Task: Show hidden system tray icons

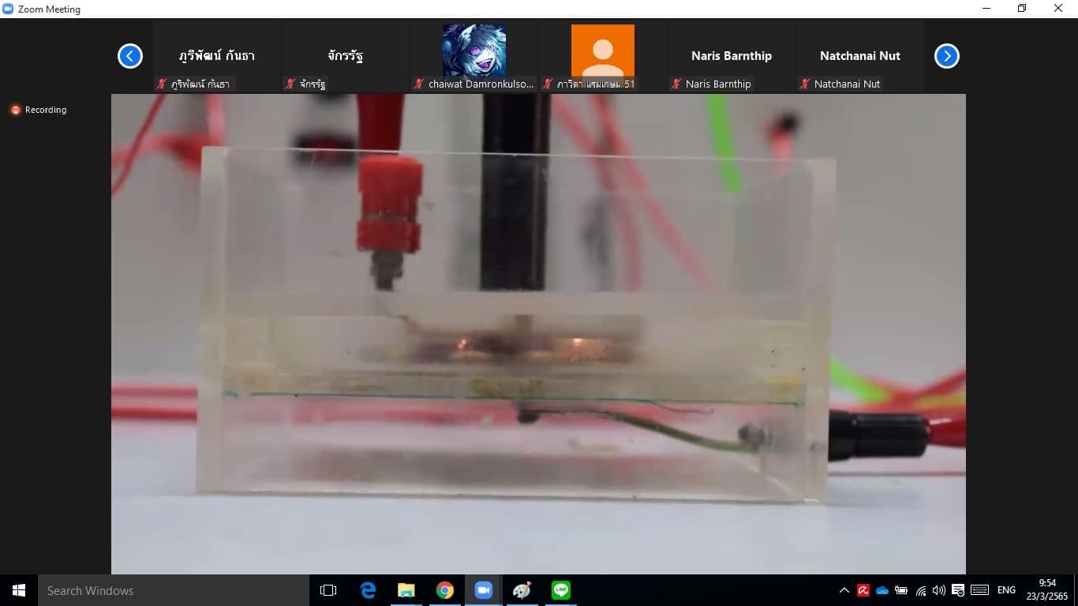Action: coord(844,590)
